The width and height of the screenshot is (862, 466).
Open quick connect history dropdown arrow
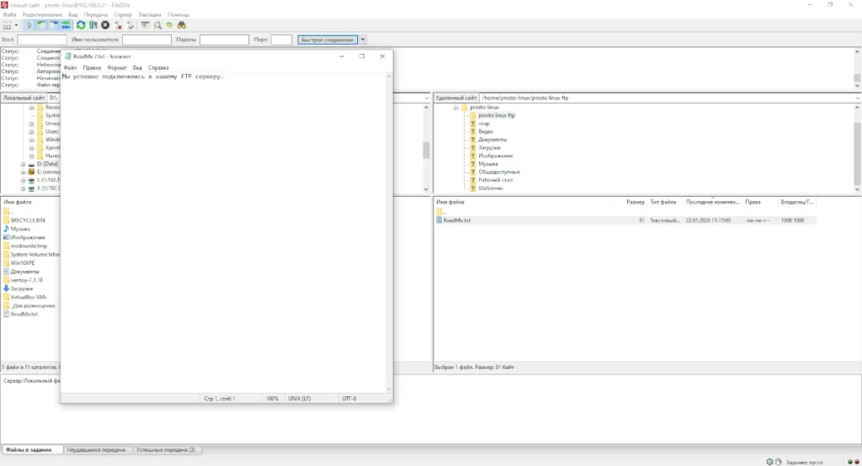[363, 40]
